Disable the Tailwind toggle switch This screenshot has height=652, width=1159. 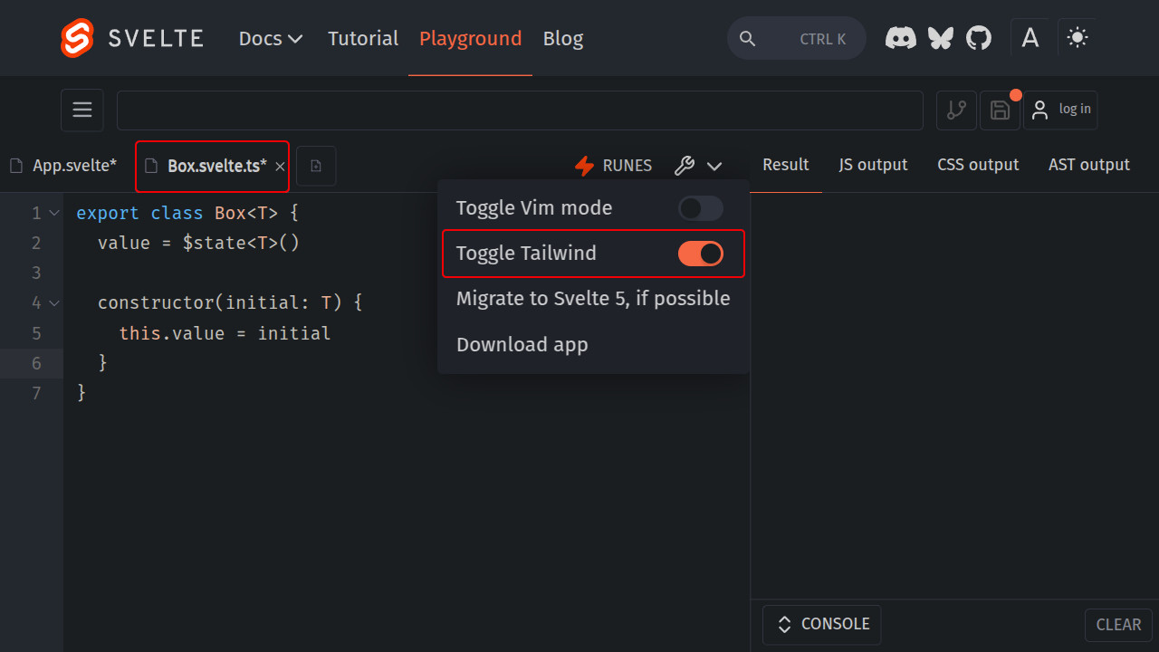point(701,254)
